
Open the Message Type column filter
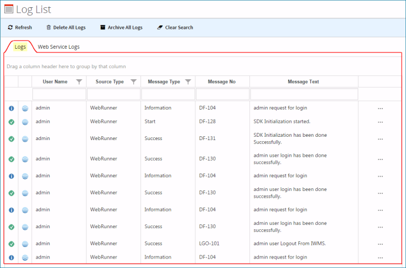coord(188,81)
